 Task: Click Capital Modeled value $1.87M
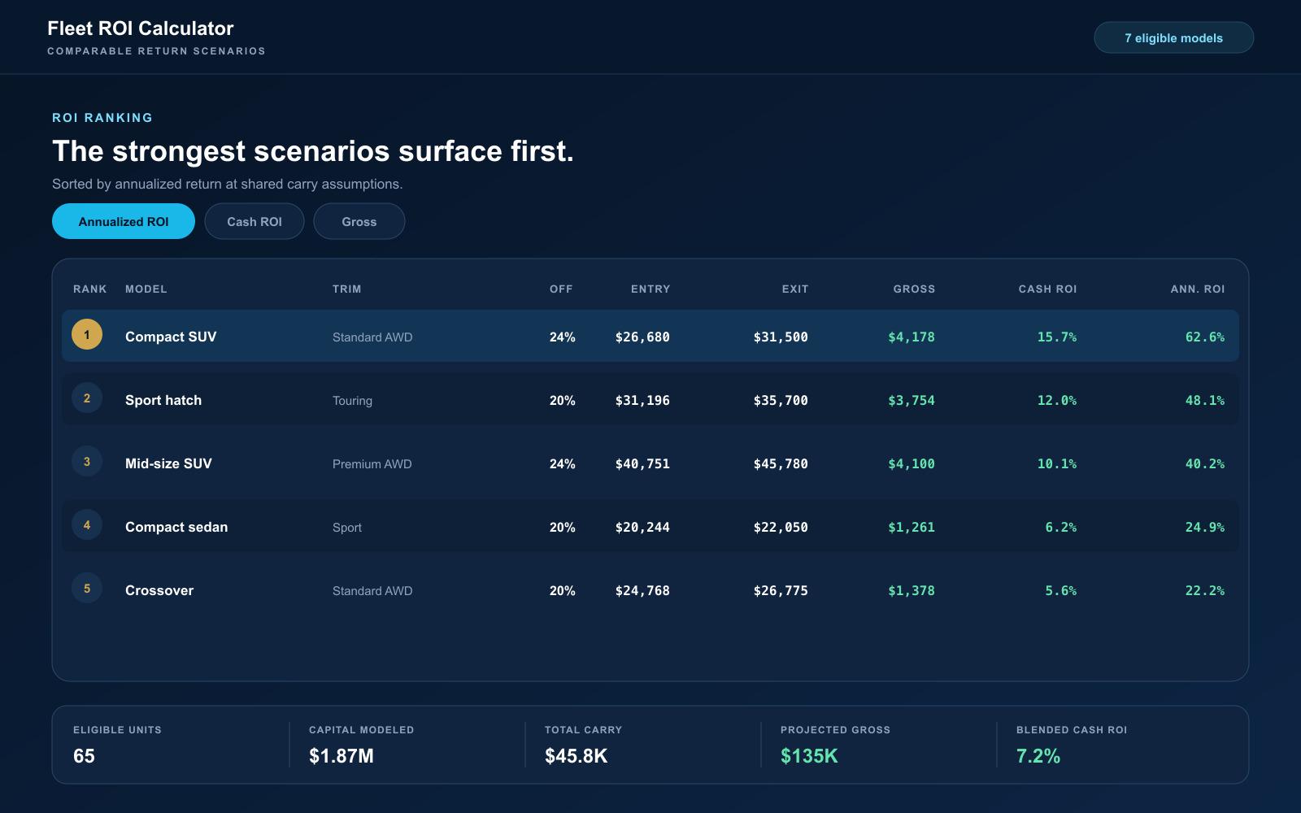click(342, 756)
